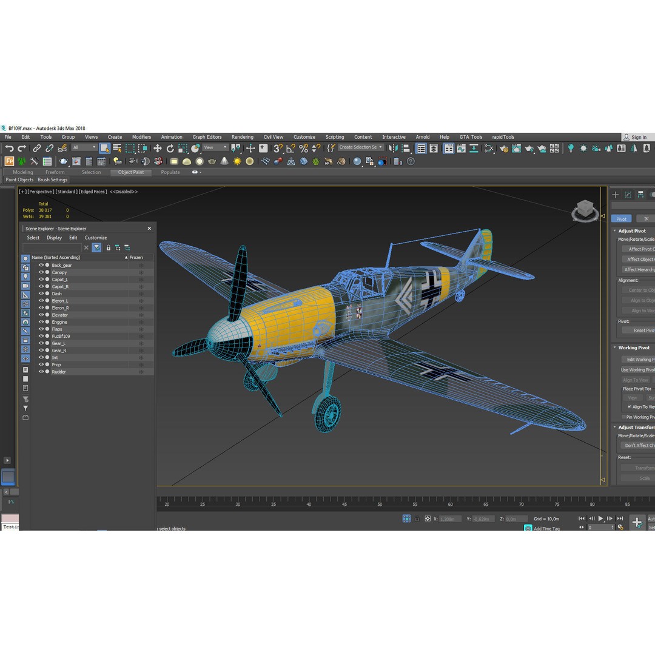Viewport: 655px width, 655px height.
Task: Activate the Bind to Space Warp tool
Action: 62,149
